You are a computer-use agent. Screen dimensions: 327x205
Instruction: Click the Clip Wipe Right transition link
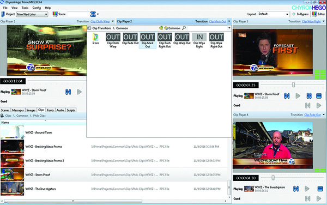pos(311,21)
